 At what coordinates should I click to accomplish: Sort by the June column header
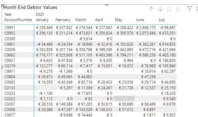[x=140, y=20]
